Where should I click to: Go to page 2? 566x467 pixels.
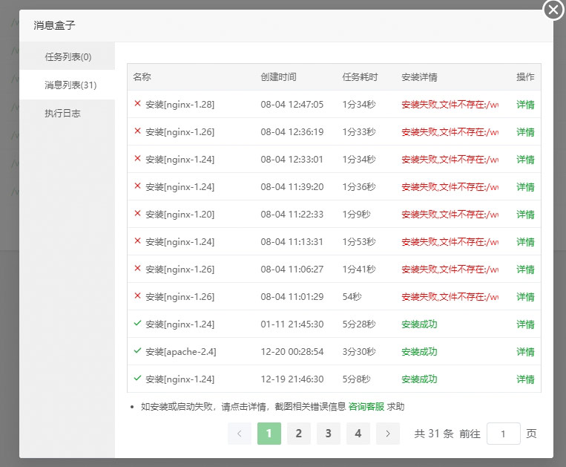pos(298,434)
